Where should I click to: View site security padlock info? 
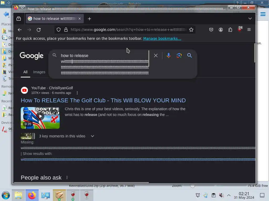tap(66, 30)
